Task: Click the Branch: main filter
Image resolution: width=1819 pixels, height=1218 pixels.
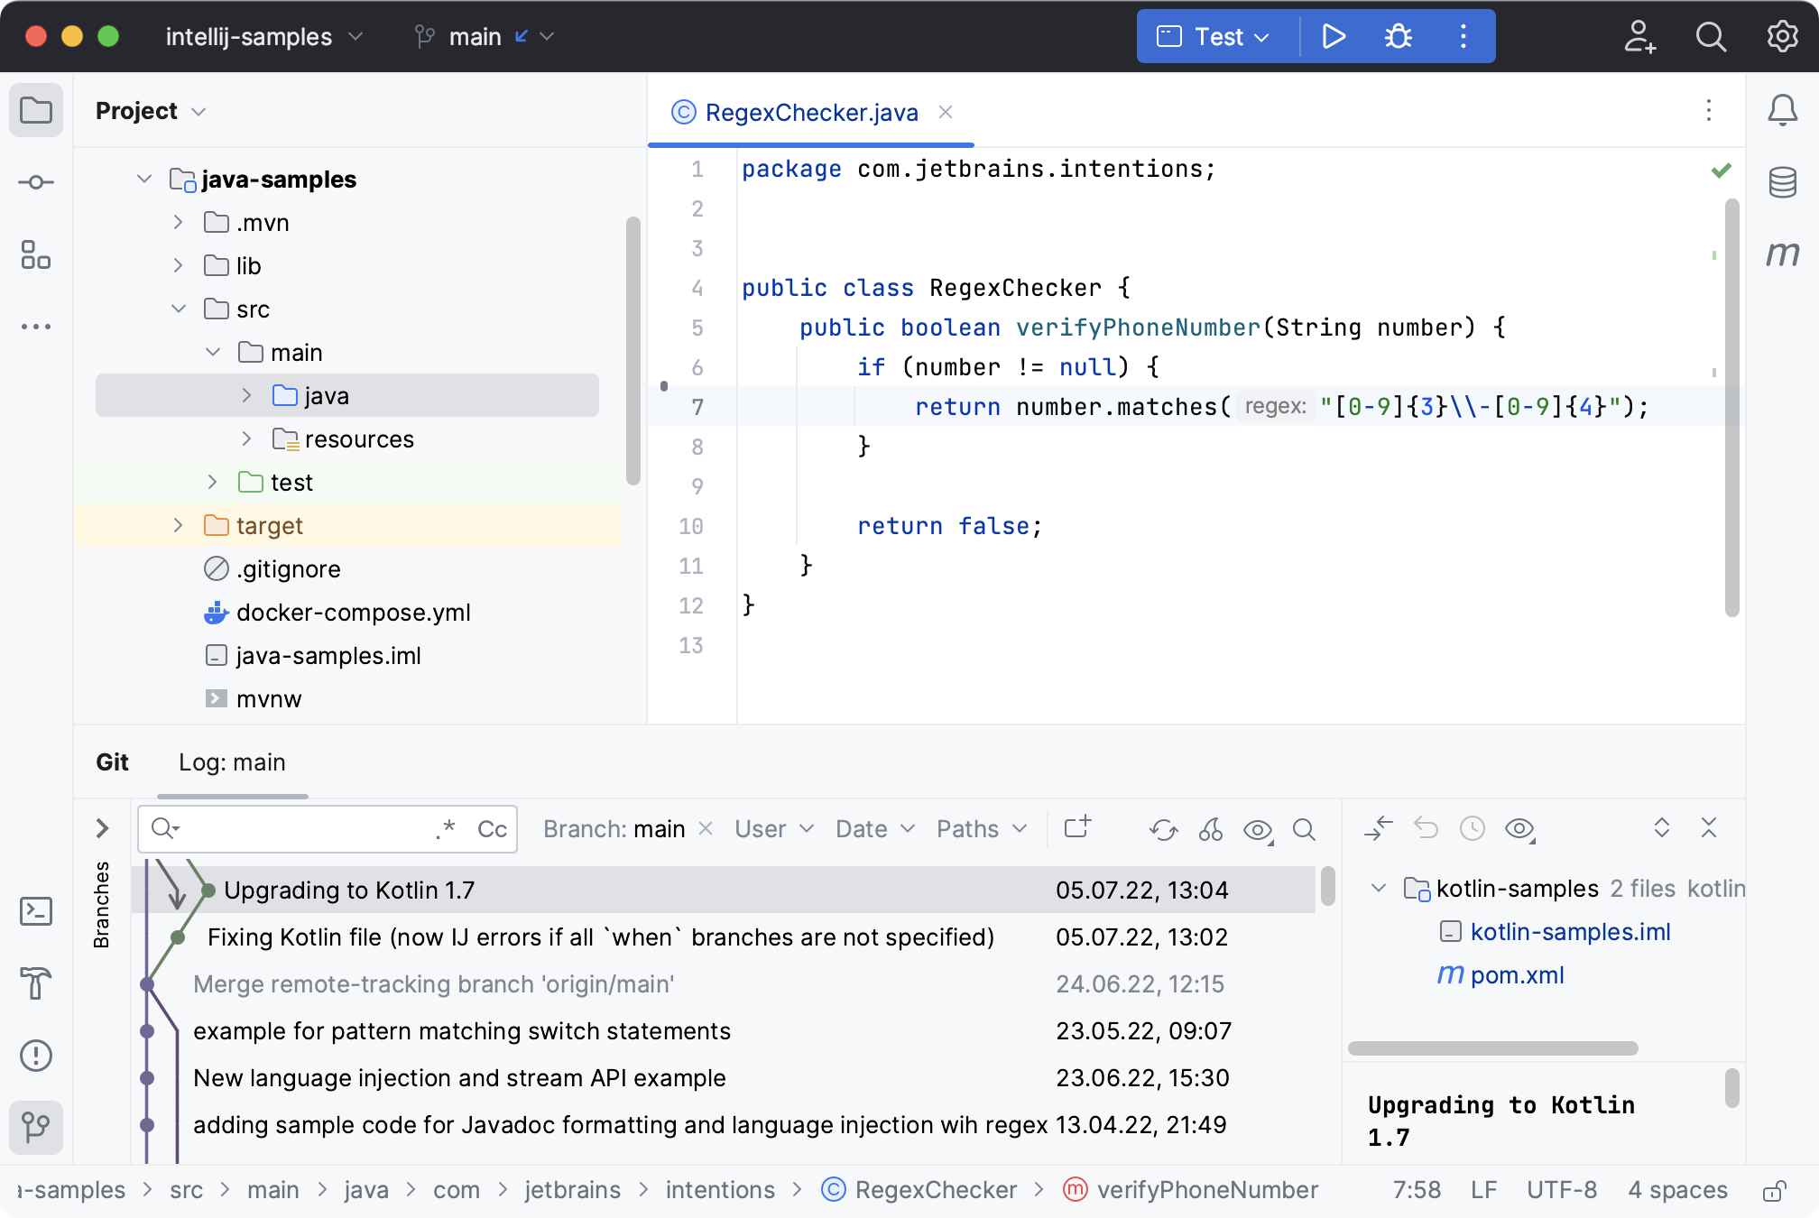Action: [x=614, y=829]
